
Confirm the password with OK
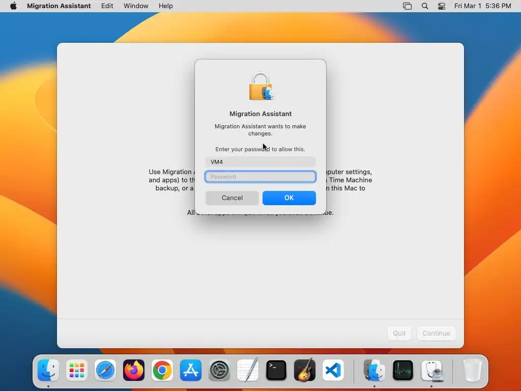pos(289,198)
